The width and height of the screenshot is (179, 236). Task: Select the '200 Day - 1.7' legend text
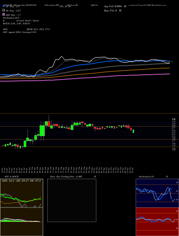(x=13, y=15)
